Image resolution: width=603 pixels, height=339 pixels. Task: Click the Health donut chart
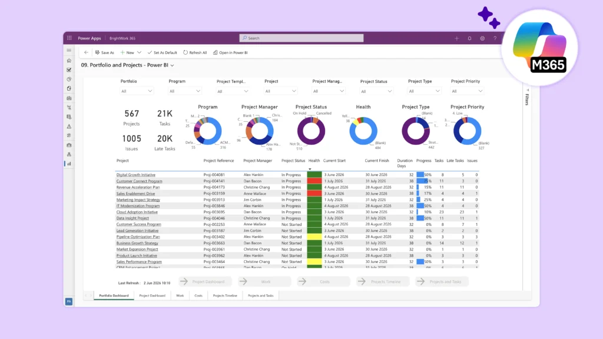coord(363,131)
